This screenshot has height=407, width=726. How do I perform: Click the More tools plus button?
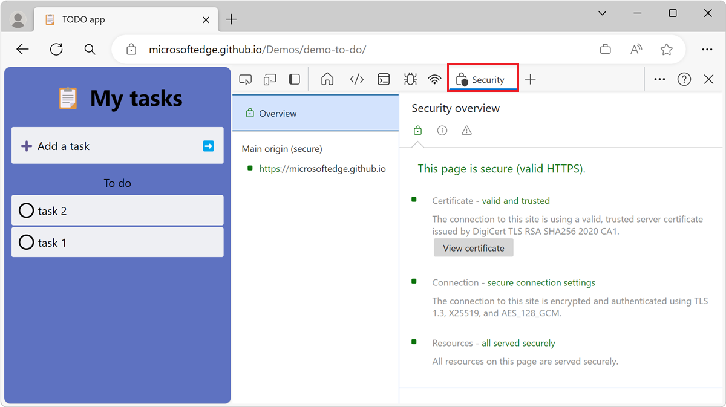click(x=531, y=79)
